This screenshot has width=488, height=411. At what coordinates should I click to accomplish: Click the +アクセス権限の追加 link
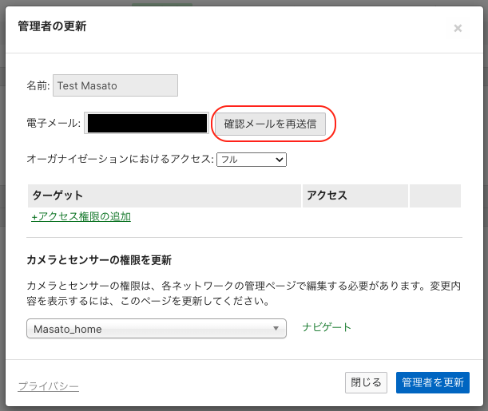tap(81, 216)
